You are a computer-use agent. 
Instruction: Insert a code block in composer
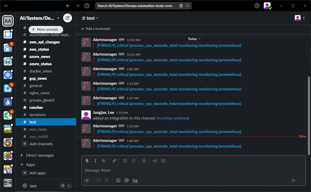tap(163, 161)
